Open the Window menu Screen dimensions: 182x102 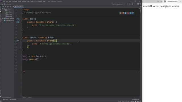pos(40,1)
